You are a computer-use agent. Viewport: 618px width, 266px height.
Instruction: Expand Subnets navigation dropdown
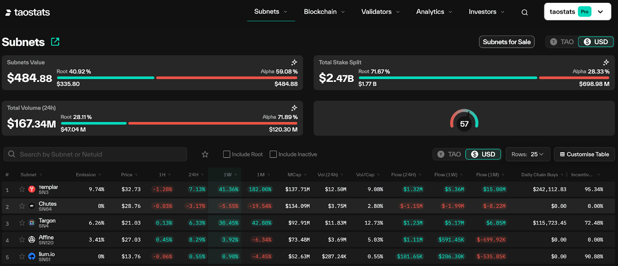point(271,12)
